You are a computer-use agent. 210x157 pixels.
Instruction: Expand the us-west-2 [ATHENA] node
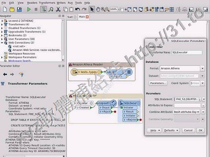tap(2, 21)
